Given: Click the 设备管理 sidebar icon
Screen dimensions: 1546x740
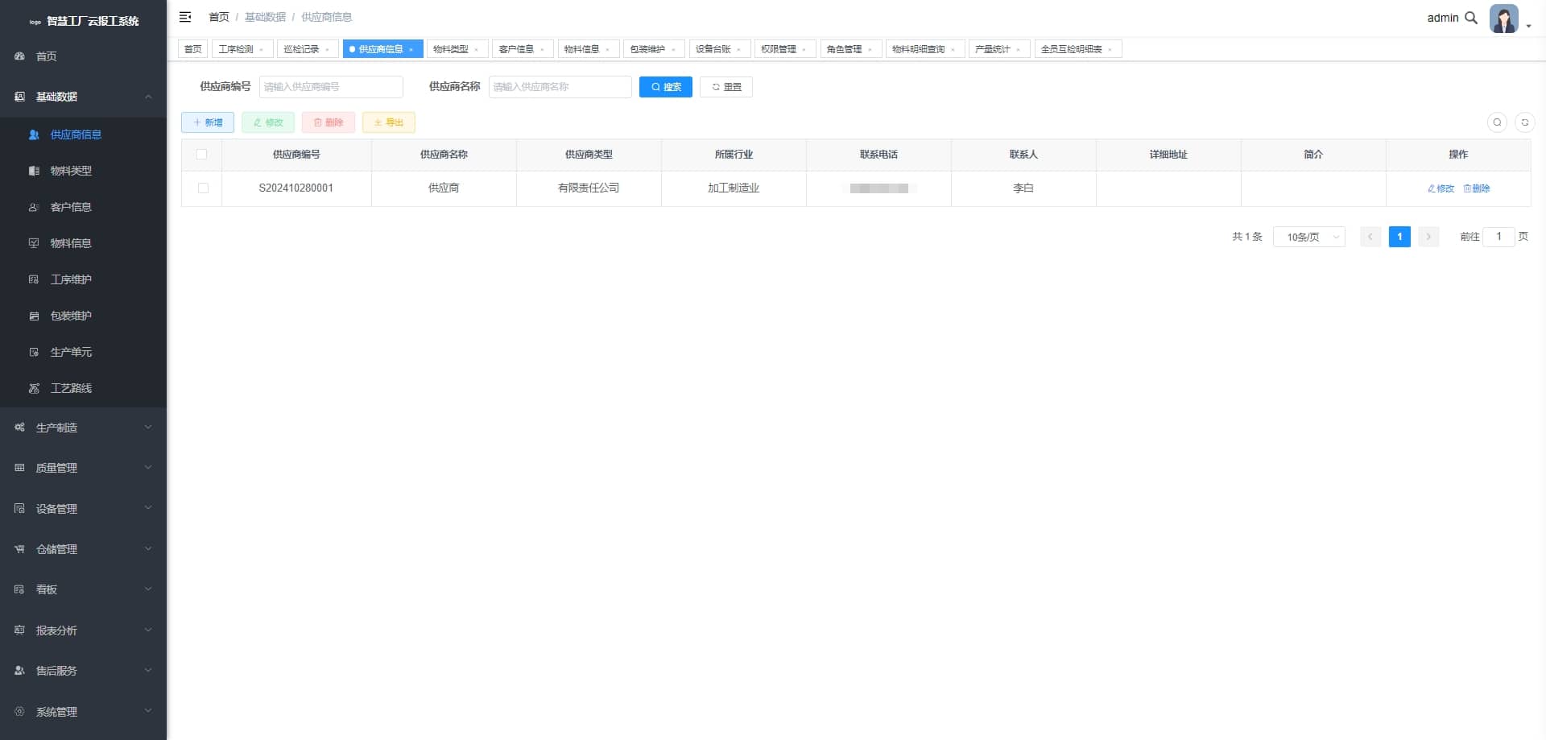Looking at the screenshot, I should tap(20, 509).
